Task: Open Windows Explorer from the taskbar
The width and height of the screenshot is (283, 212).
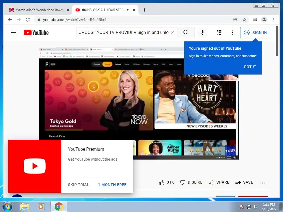Action: pyautogui.click(x=25, y=206)
